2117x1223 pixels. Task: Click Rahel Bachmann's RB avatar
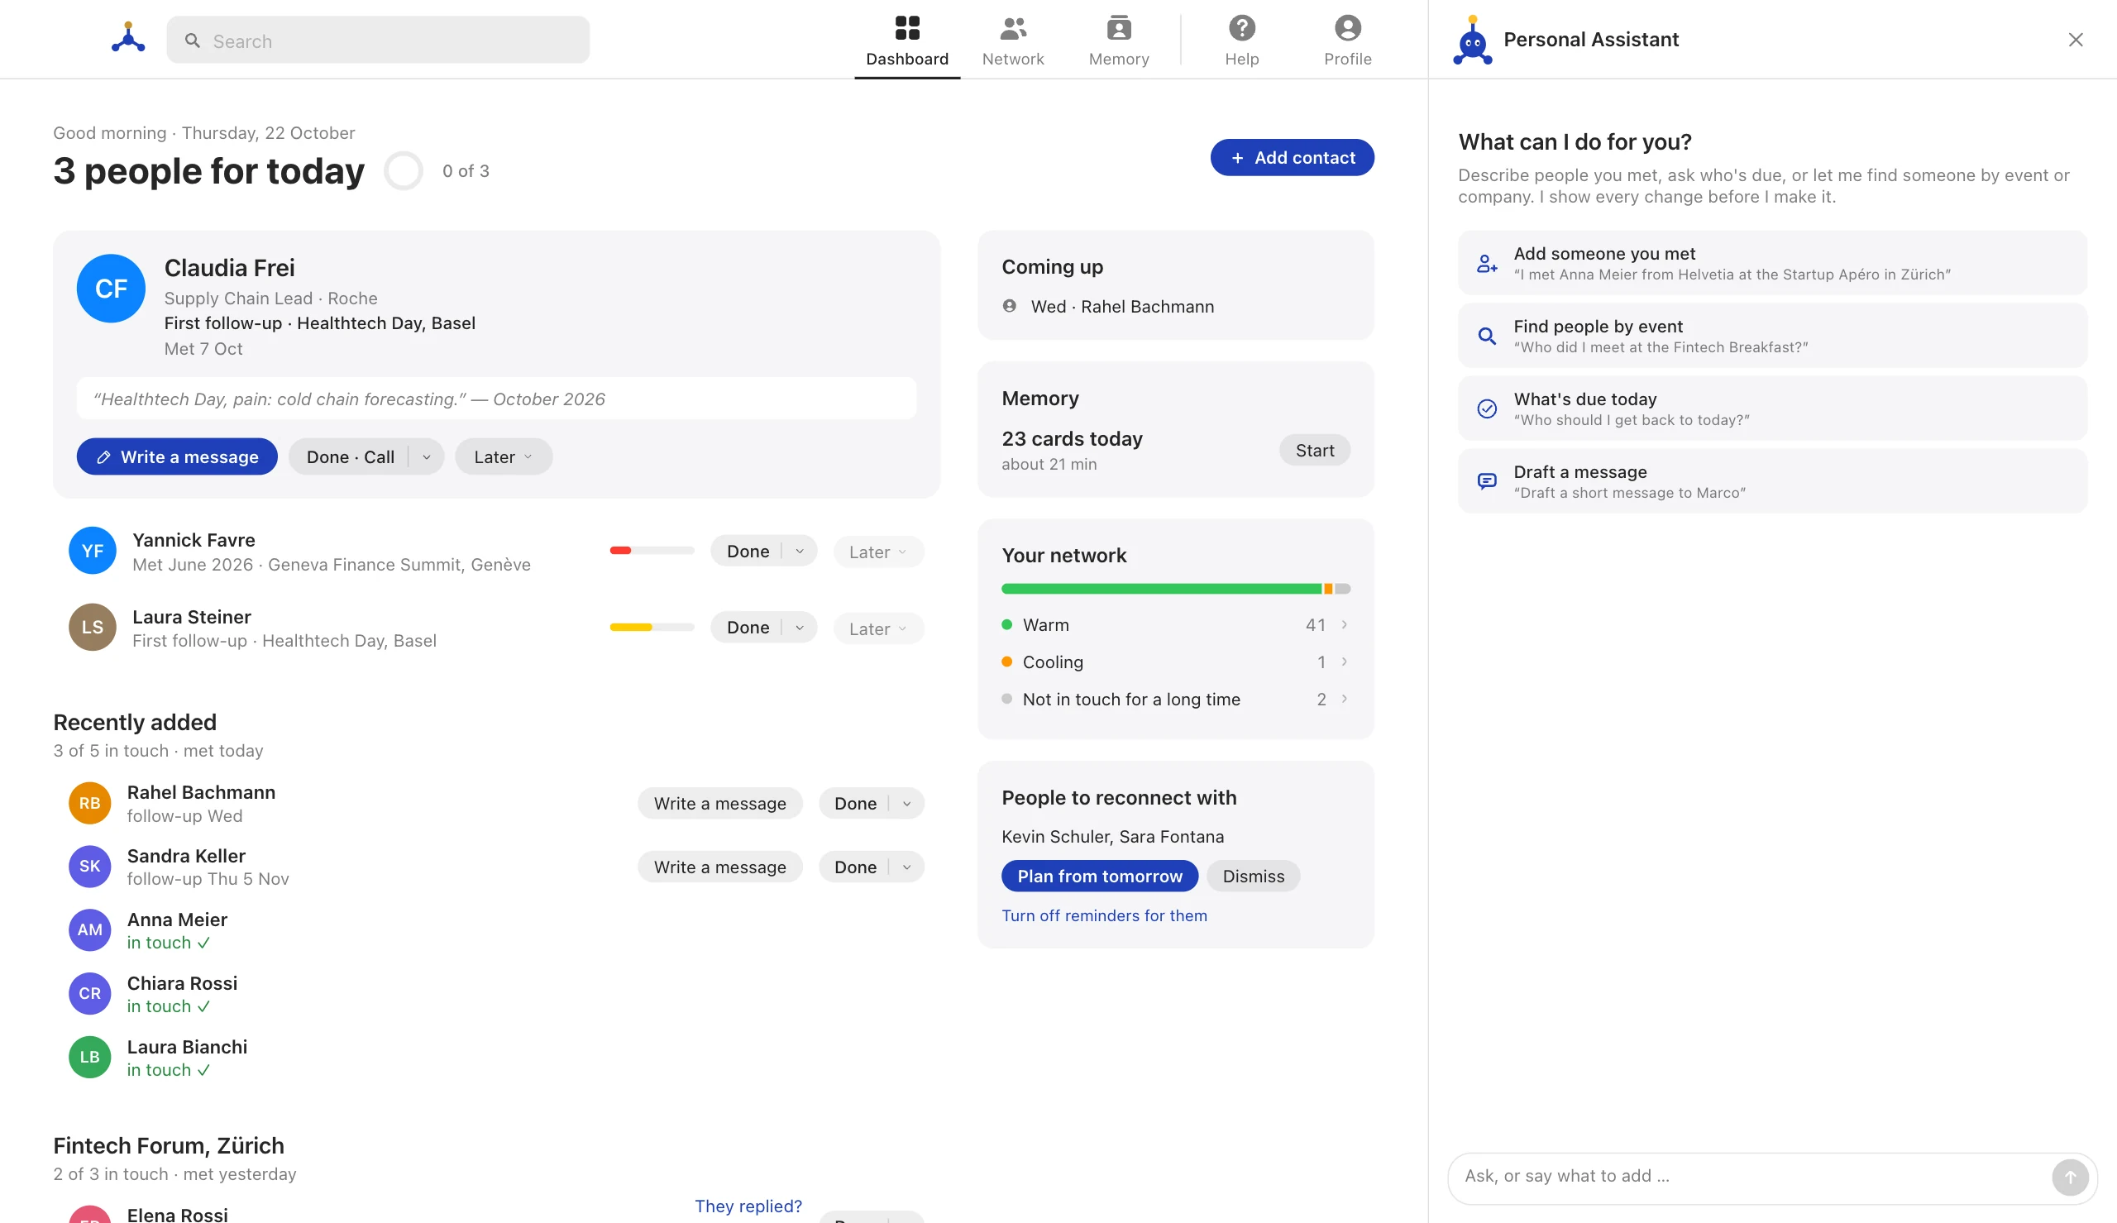pyautogui.click(x=90, y=803)
